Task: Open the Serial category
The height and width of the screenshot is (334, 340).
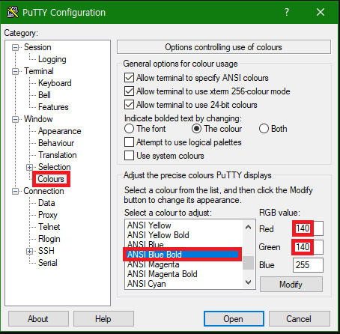Action: (x=48, y=263)
